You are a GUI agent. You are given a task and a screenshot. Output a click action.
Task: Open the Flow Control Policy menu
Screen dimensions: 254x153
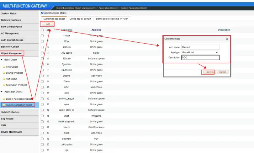tap(19, 27)
